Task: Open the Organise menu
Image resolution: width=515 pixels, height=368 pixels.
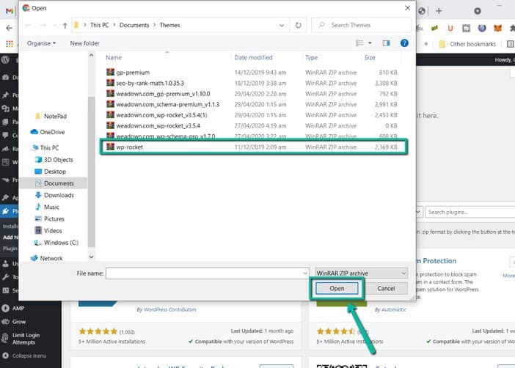Action: click(x=41, y=43)
